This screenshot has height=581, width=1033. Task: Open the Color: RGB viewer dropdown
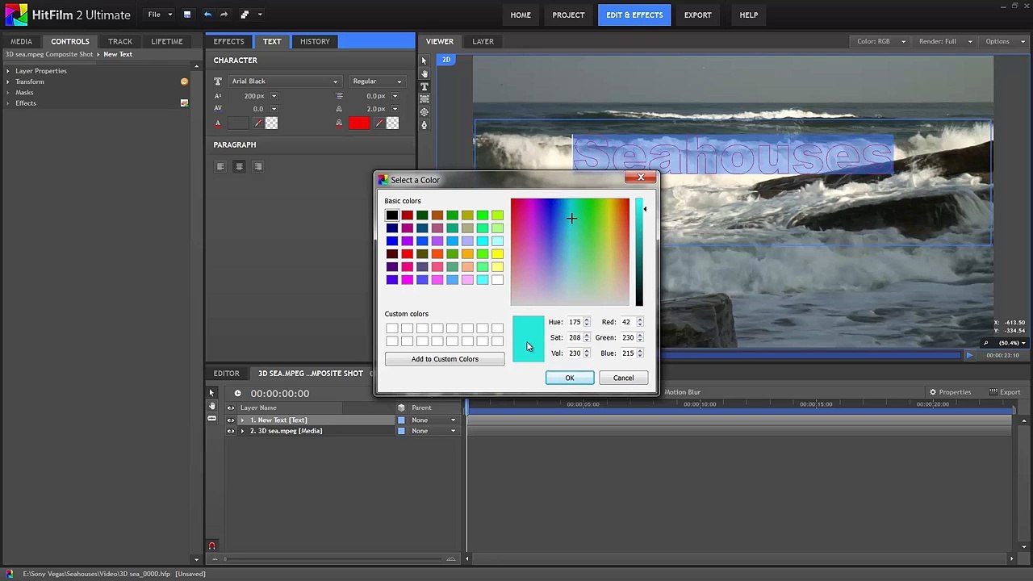click(x=880, y=41)
